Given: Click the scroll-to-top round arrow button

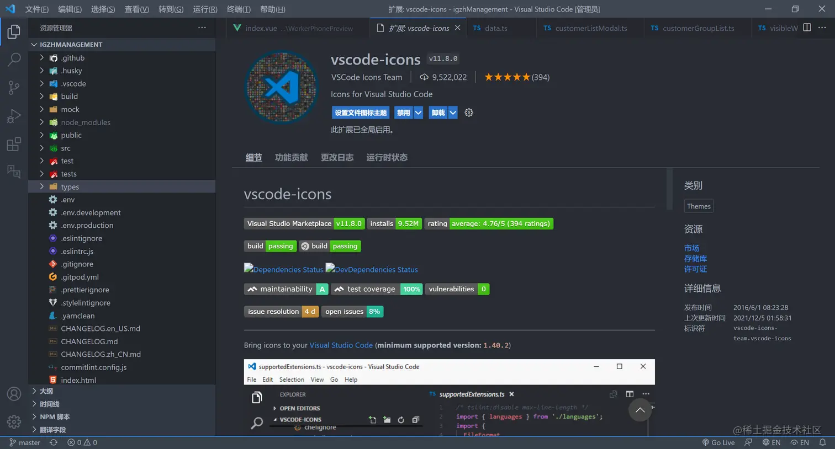Looking at the screenshot, I should (640, 410).
